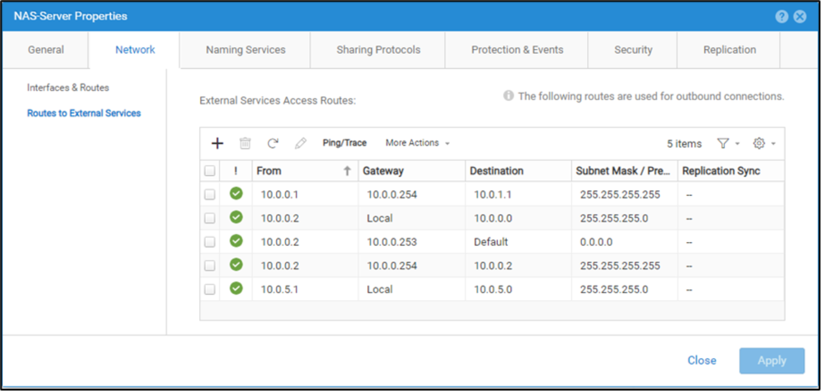Open the gear column settings

tap(759, 143)
